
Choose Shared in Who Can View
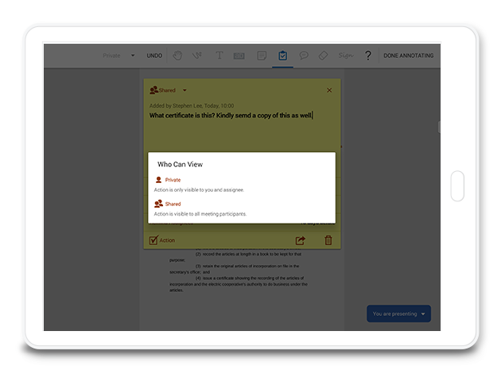point(168,204)
